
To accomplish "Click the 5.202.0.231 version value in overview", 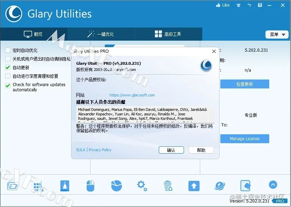I will click(x=256, y=50).
